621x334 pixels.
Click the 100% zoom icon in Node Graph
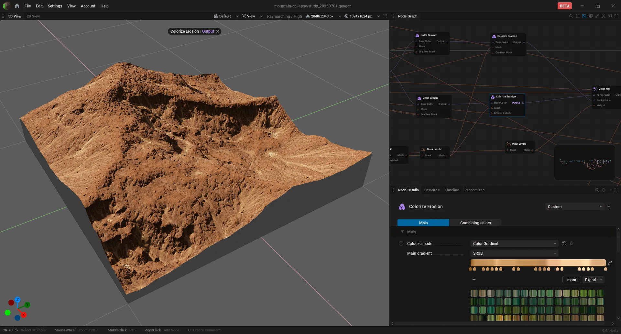click(x=610, y=16)
